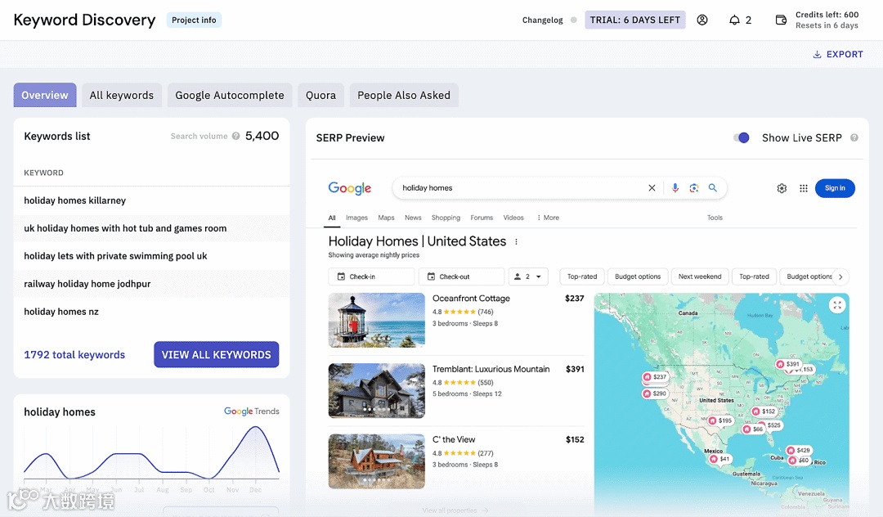Open Google Lens image search icon

[x=693, y=188]
